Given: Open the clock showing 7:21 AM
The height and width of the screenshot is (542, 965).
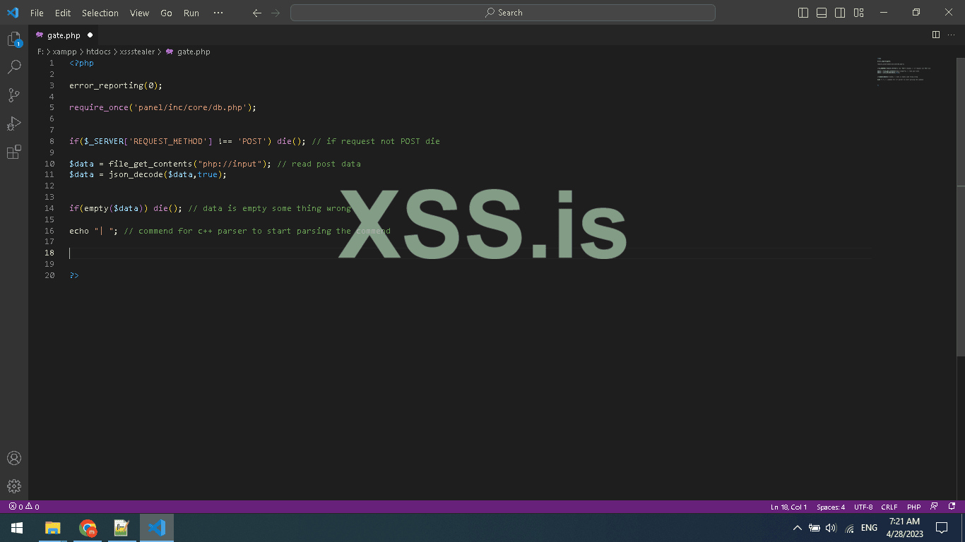Looking at the screenshot, I should [906, 528].
